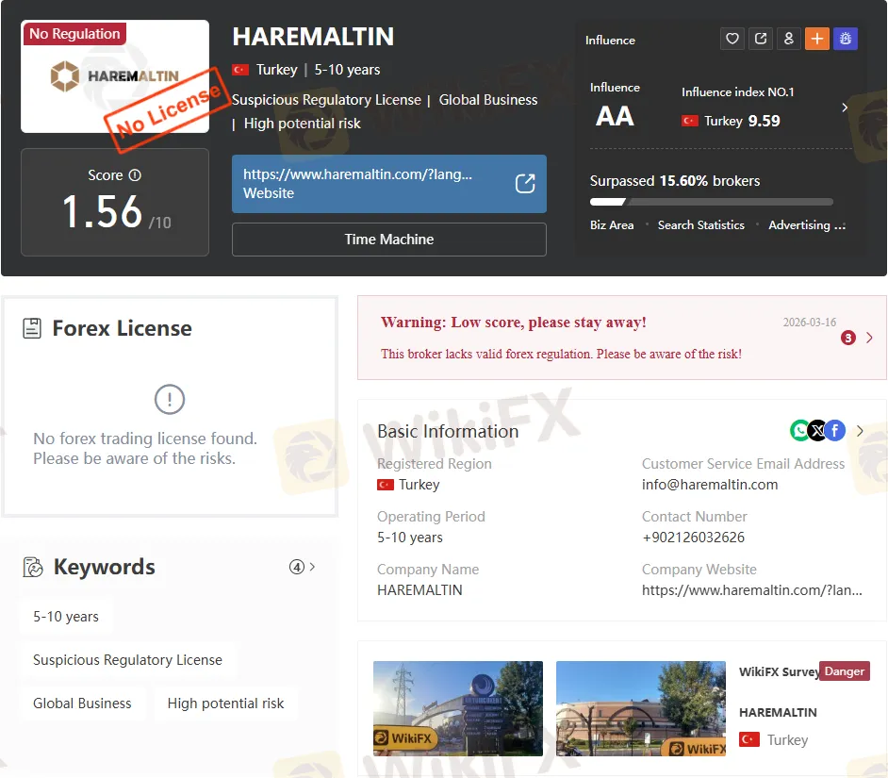Click the HAREMALTIN broker logo
The height and width of the screenshot is (778, 888).
point(115,76)
